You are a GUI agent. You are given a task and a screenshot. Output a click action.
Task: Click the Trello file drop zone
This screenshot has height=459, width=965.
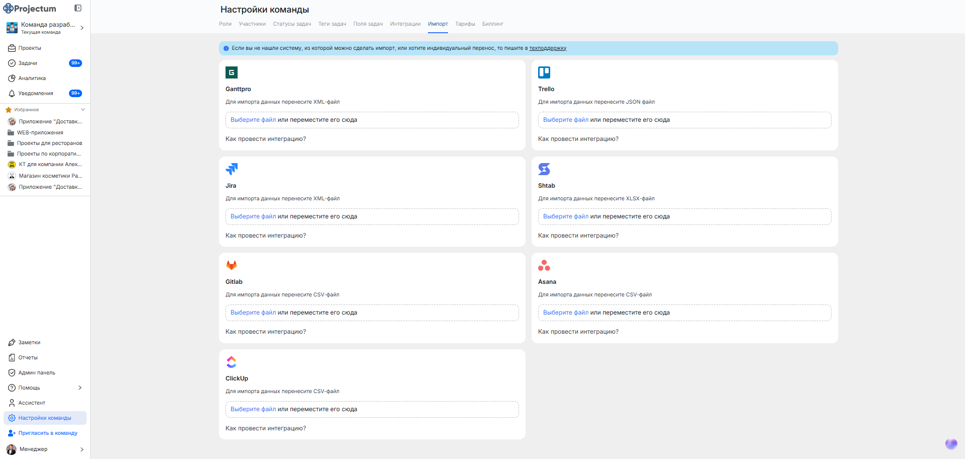pos(685,120)
